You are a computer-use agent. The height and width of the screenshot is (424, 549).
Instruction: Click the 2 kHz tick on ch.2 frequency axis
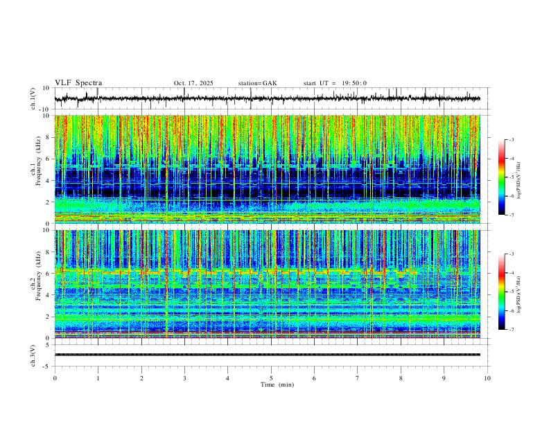click(x=48, y=317)
